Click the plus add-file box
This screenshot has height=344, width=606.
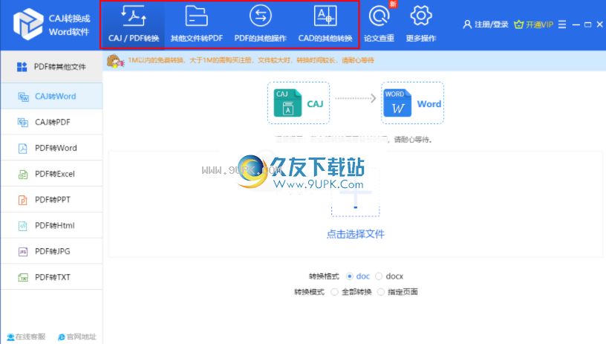point(356,192)
